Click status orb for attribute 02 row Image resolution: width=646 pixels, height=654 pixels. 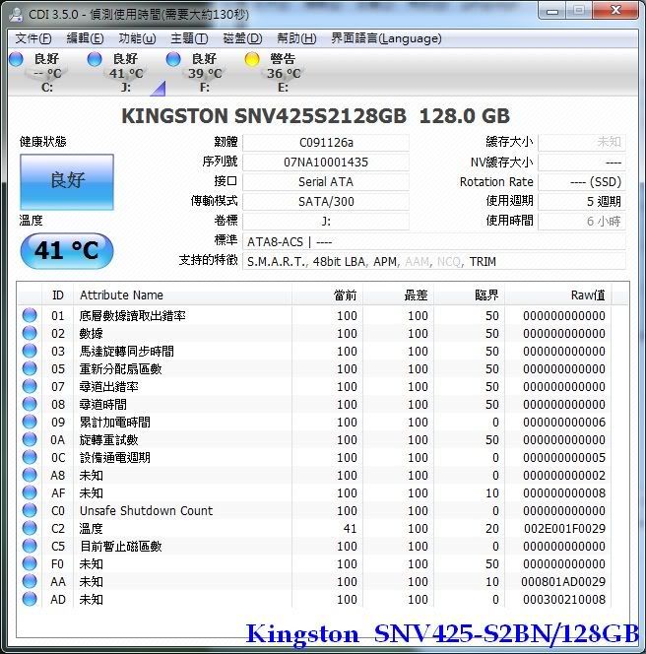pyautogui.click(x=30, y=333)
